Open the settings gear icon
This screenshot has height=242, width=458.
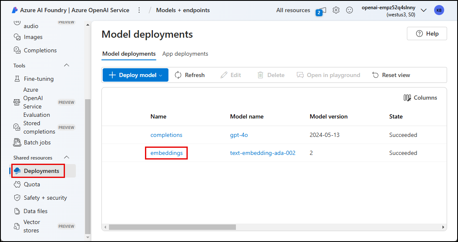click(336, 10)
